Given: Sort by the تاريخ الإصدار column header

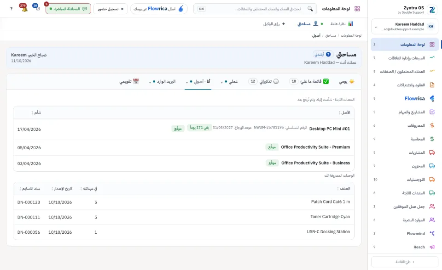Looking at the screenshot, I should click(x=62, y=188).
